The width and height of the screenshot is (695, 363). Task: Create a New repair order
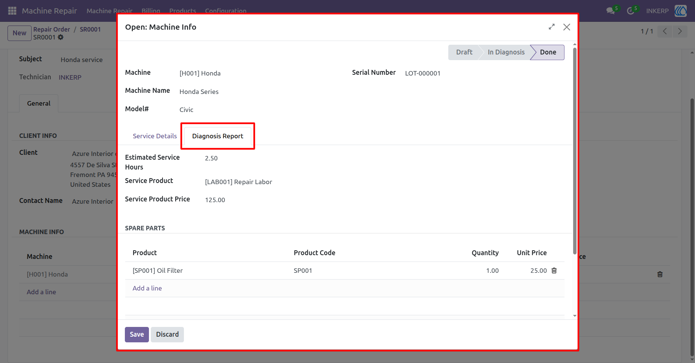(20, 33)
